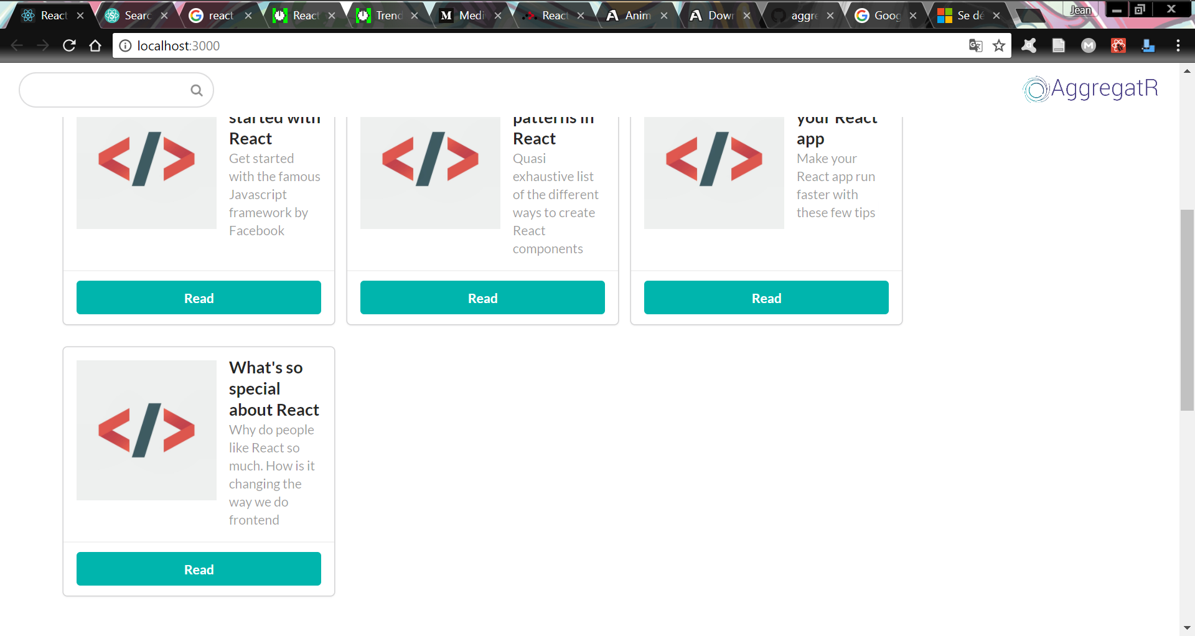Close the aggre GitHub tab
1195x636 pixels.
click(830, 16)
